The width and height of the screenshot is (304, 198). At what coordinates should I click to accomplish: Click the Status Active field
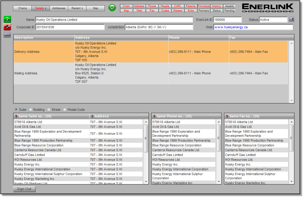273,19
